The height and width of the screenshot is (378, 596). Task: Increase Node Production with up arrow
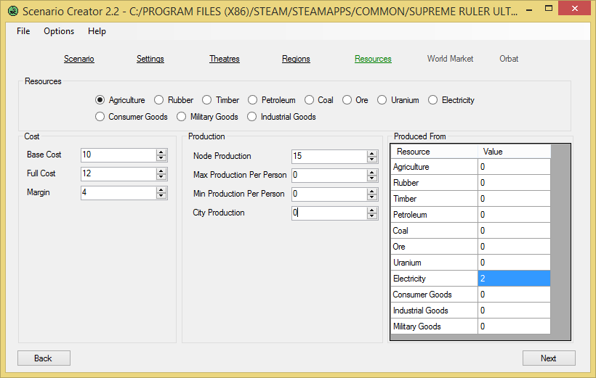click(372, 154)
